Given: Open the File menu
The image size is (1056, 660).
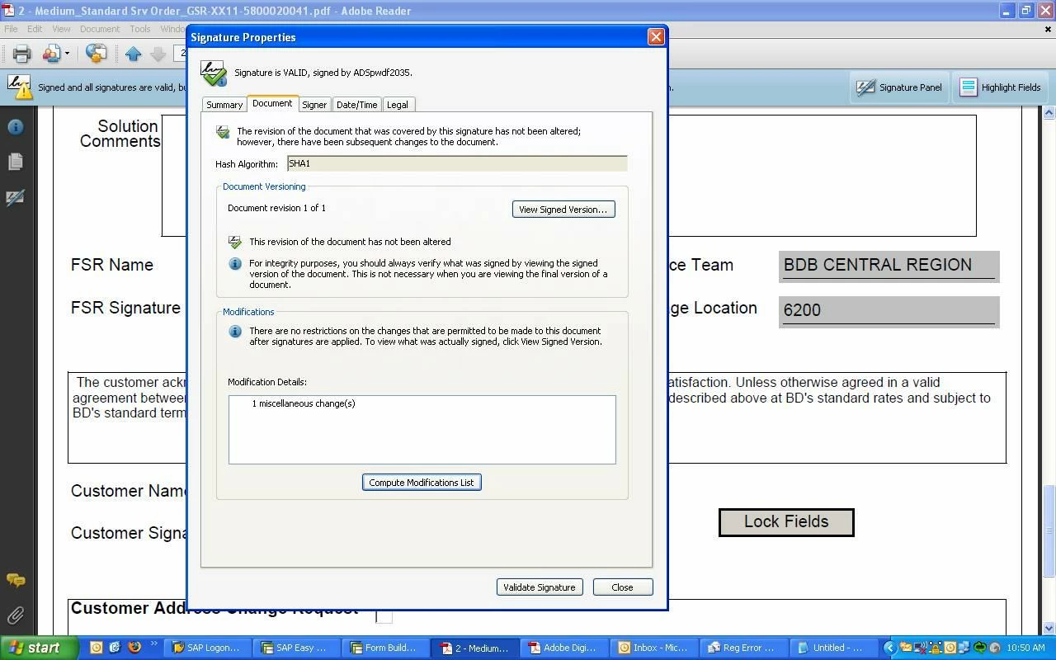Looking at the screenshot, I should 11,29.
